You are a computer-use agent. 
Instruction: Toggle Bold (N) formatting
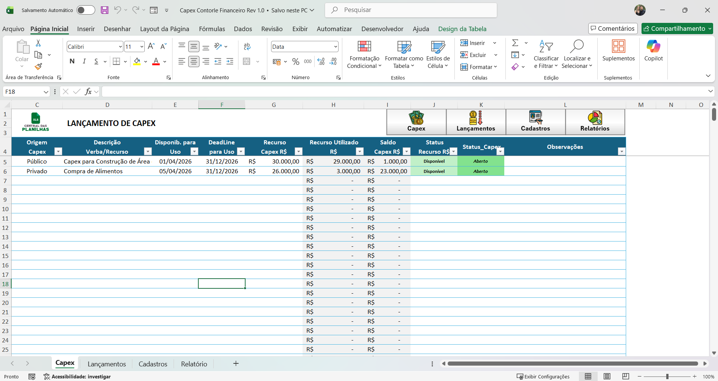(72, 61)
